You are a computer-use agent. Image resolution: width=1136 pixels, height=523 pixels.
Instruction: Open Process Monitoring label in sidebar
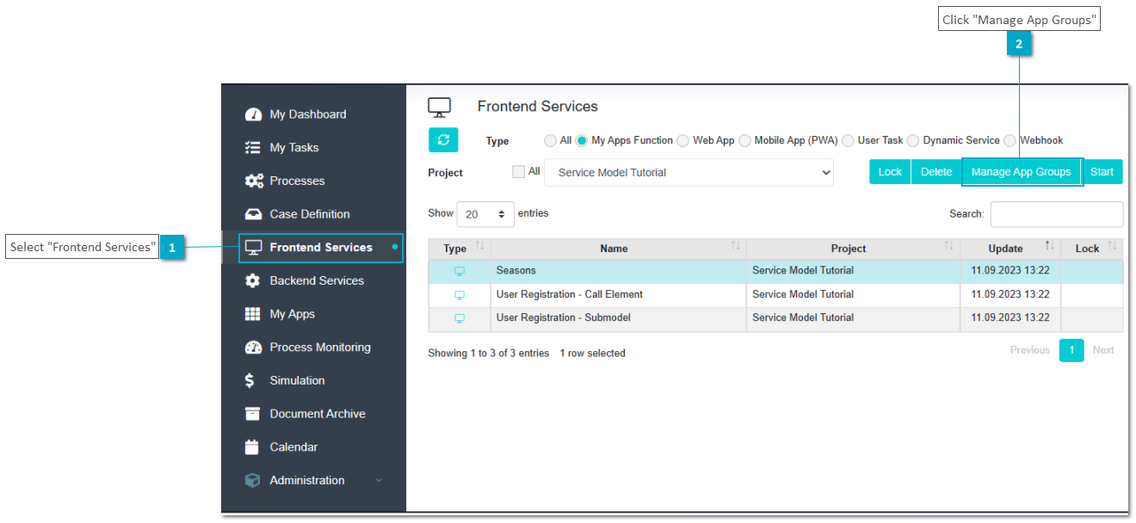tap(320, 348)
